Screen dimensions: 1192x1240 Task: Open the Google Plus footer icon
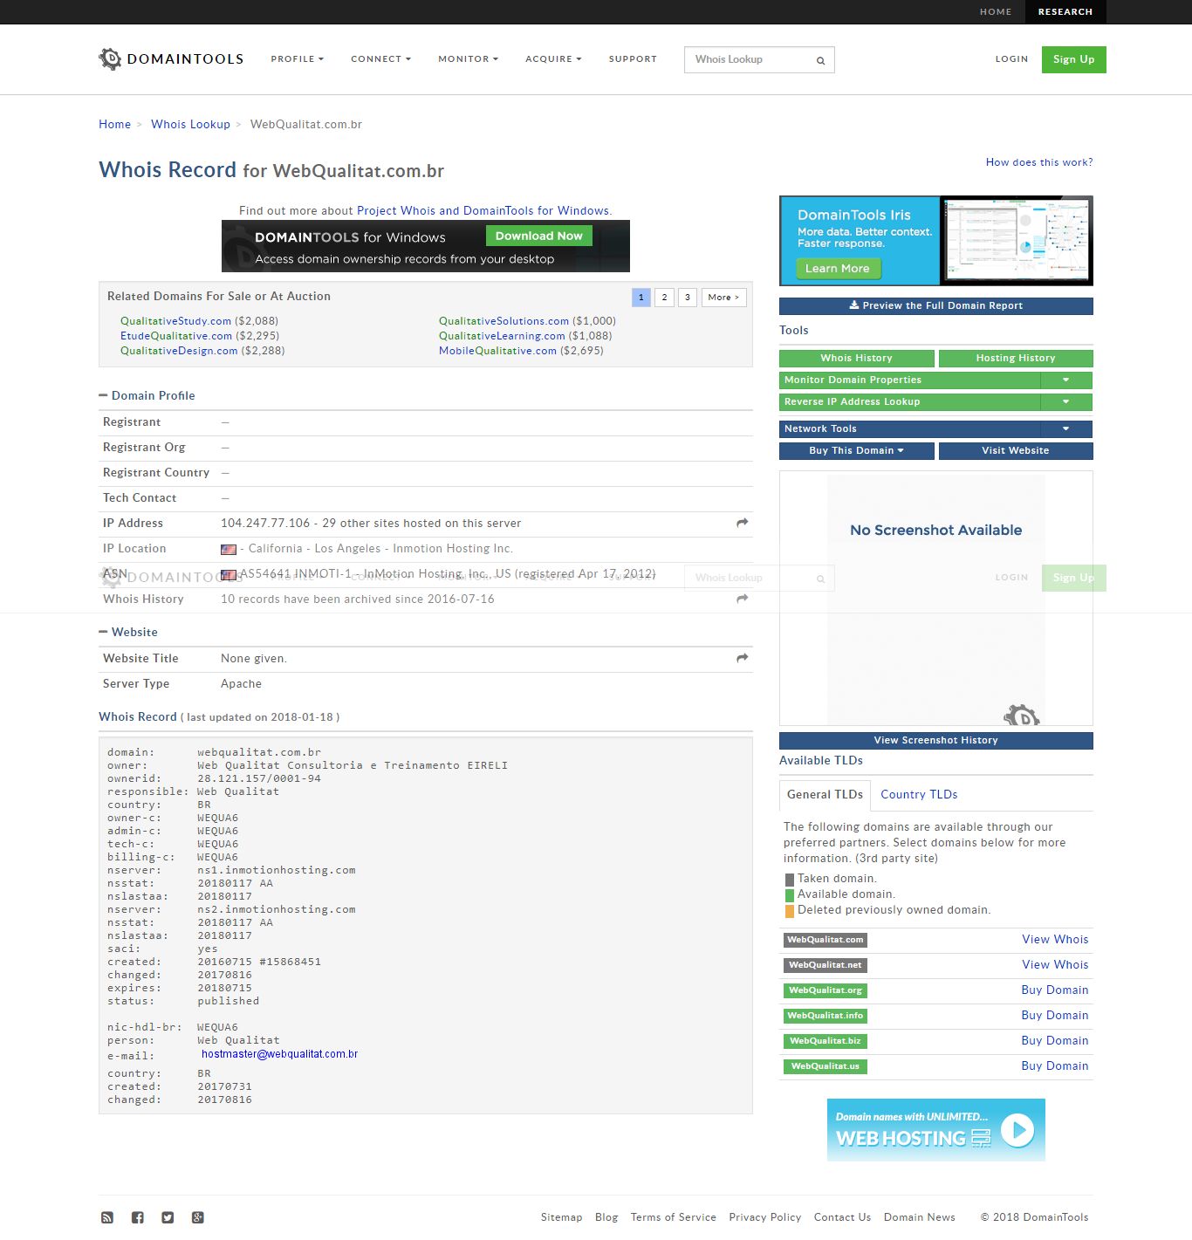198,1217
